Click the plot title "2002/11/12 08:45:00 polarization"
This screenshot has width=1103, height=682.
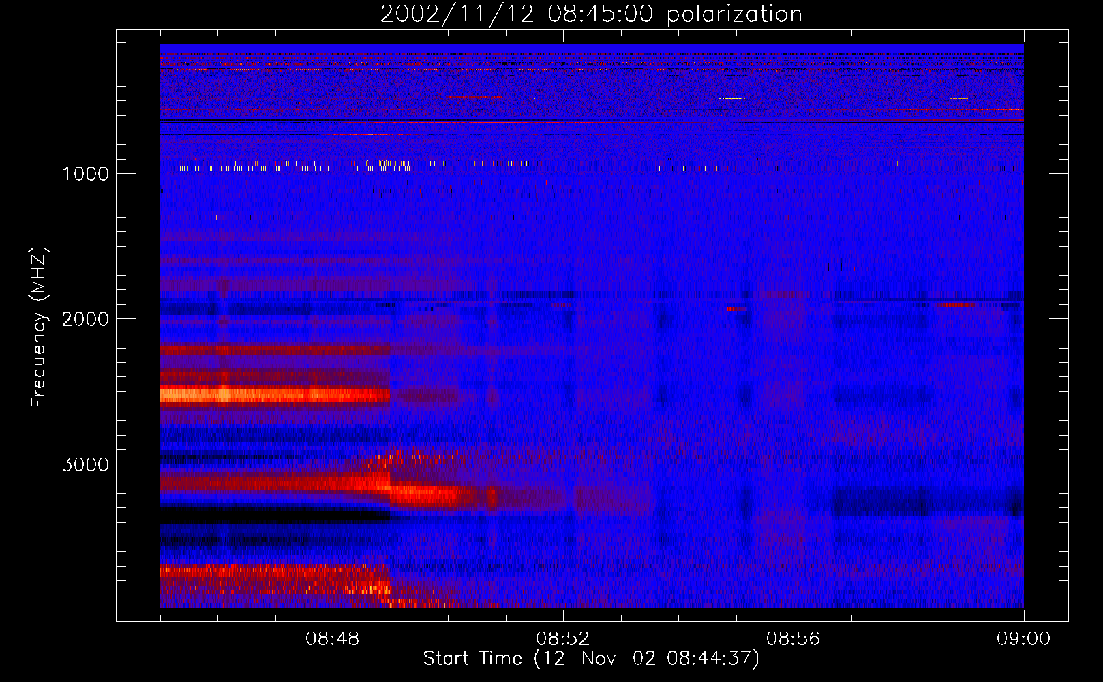point(591,14)
